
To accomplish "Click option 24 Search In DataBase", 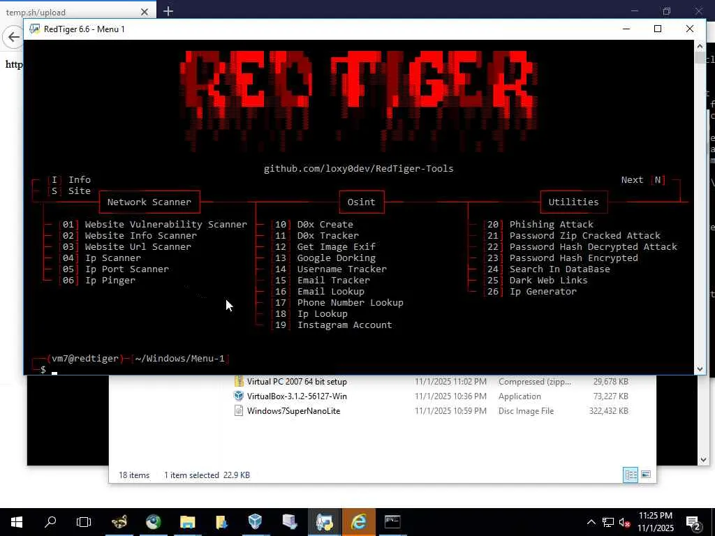I will tap(547, 269).
